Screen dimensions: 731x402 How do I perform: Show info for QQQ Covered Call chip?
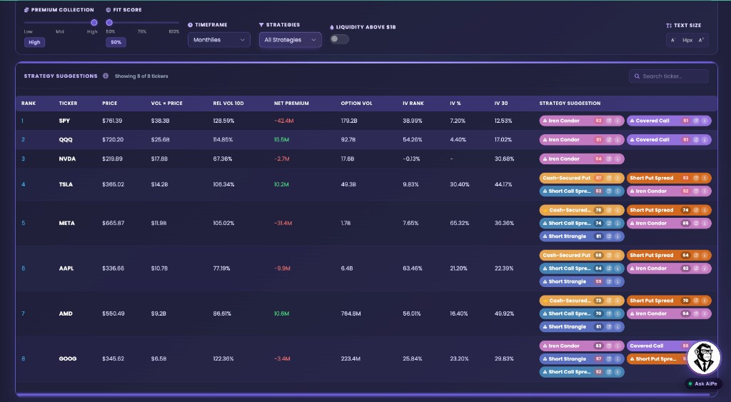click(705, 140)
